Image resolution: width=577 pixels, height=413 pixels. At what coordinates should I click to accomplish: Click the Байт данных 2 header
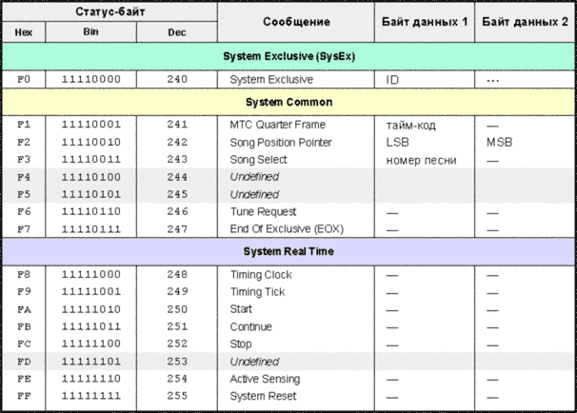525,22
